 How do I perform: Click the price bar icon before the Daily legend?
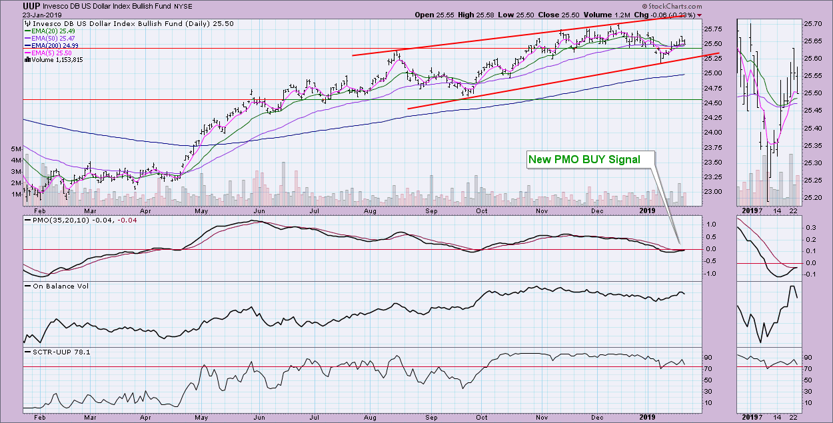27,23
